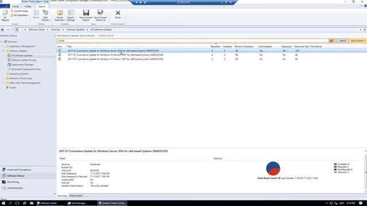
Task: Click Software Updates in the breadcrumb
Action: point(75,30)
